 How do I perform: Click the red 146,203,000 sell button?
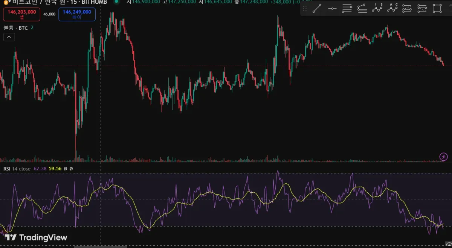point(22,14)
